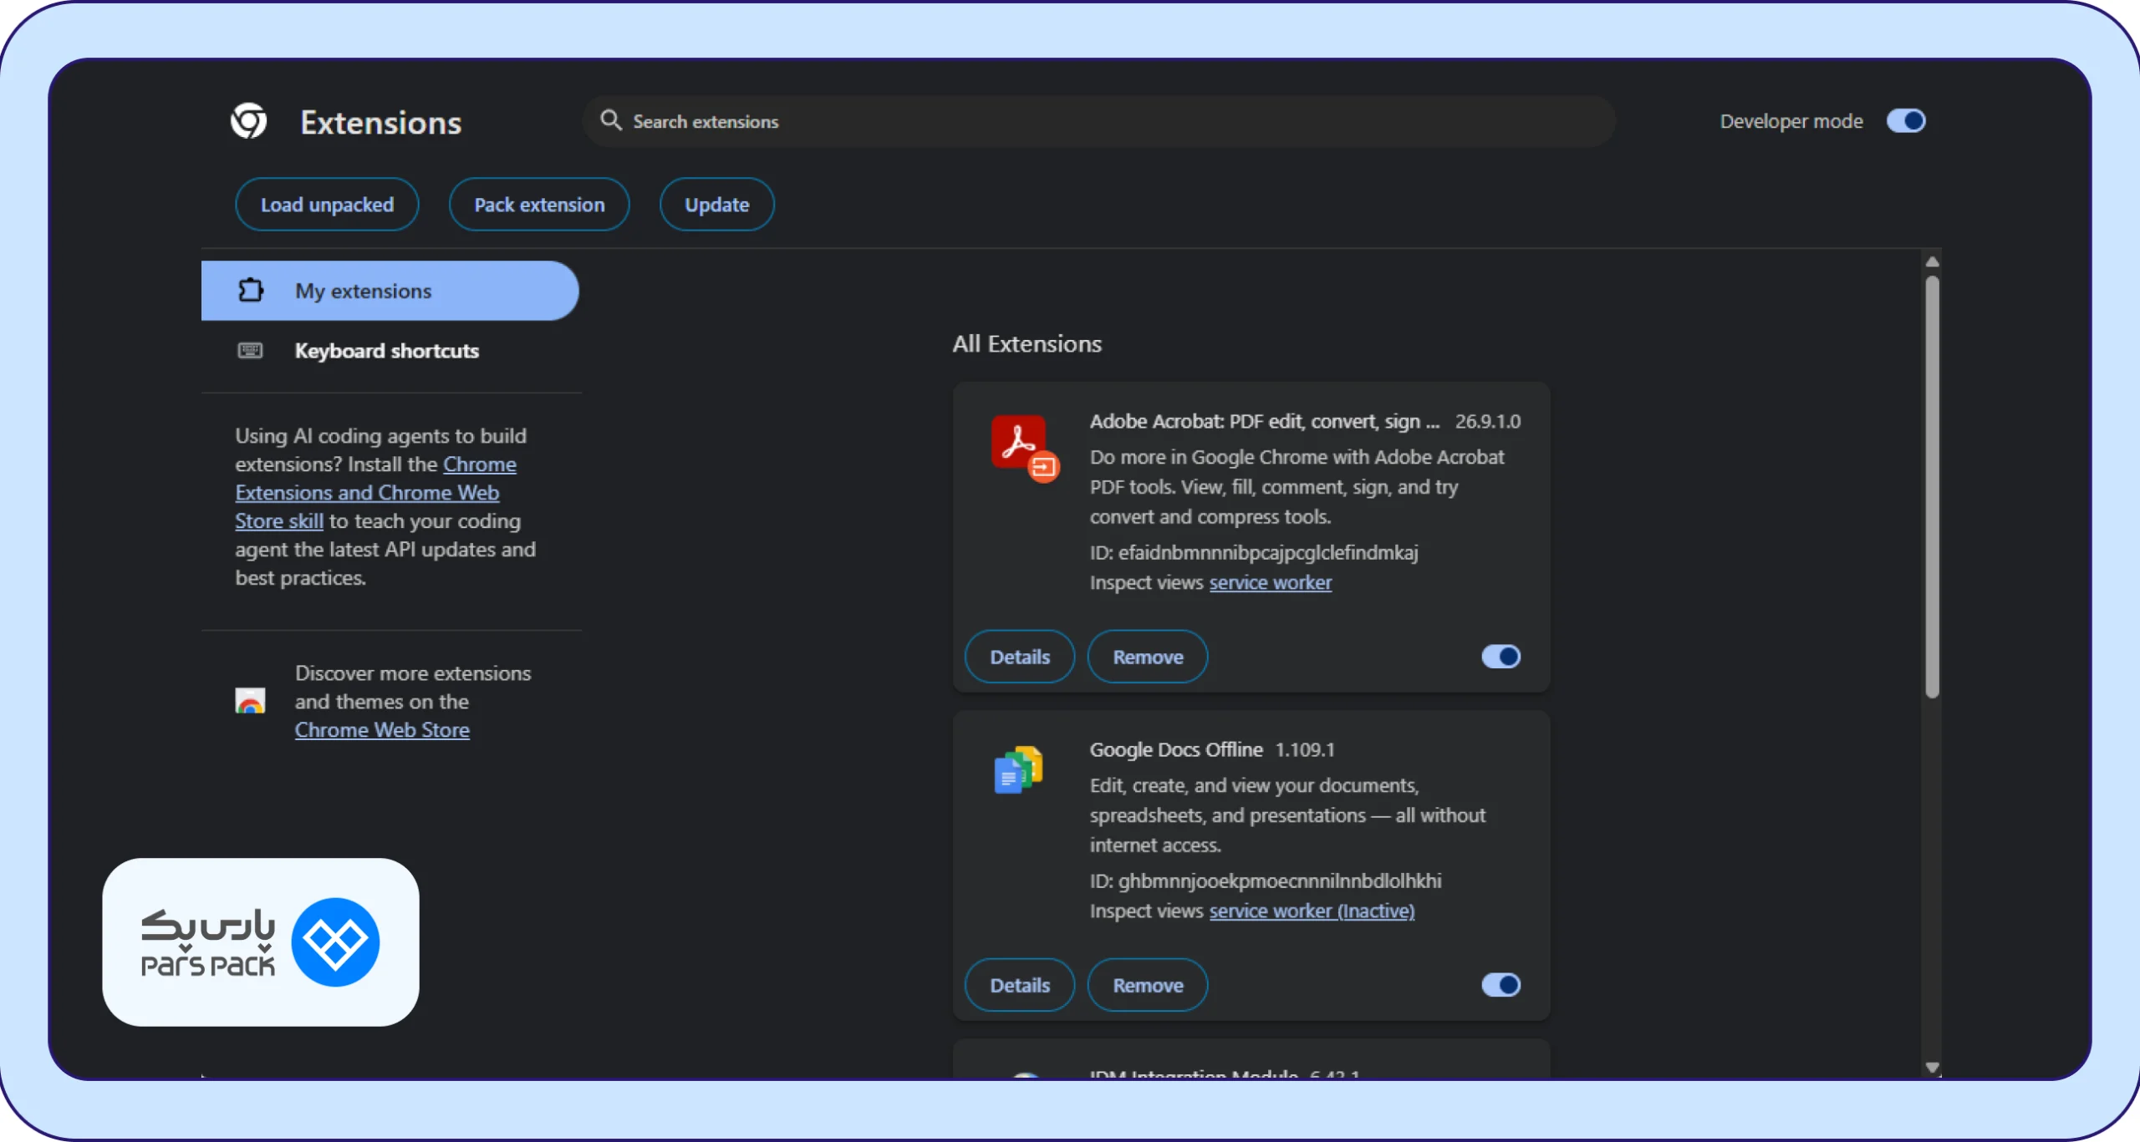Remove the Adobe Acrobat extension
The height and width of the screenshot is (1142, 2140).
point(1148,657)
